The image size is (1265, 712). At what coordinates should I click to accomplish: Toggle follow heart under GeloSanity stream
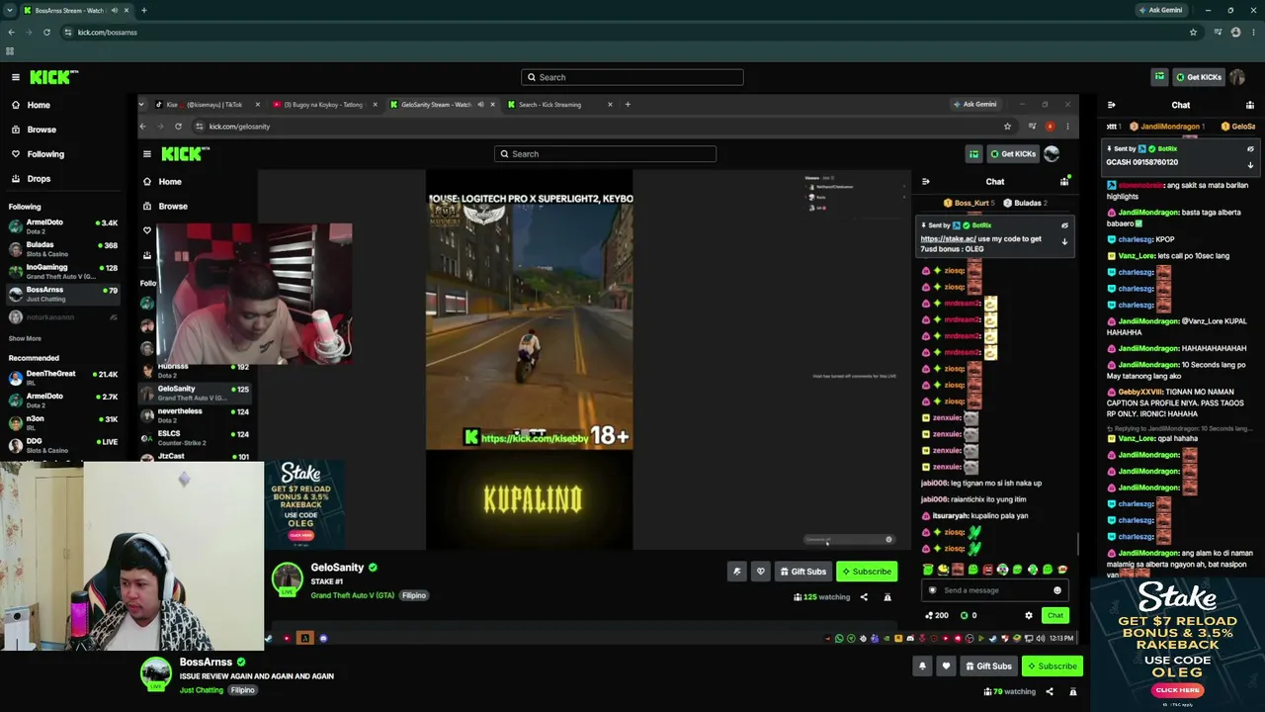pos(760,572)
